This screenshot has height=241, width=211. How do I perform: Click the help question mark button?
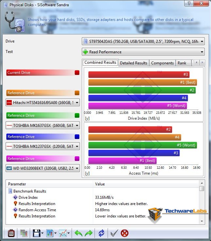tap(189, 3)
